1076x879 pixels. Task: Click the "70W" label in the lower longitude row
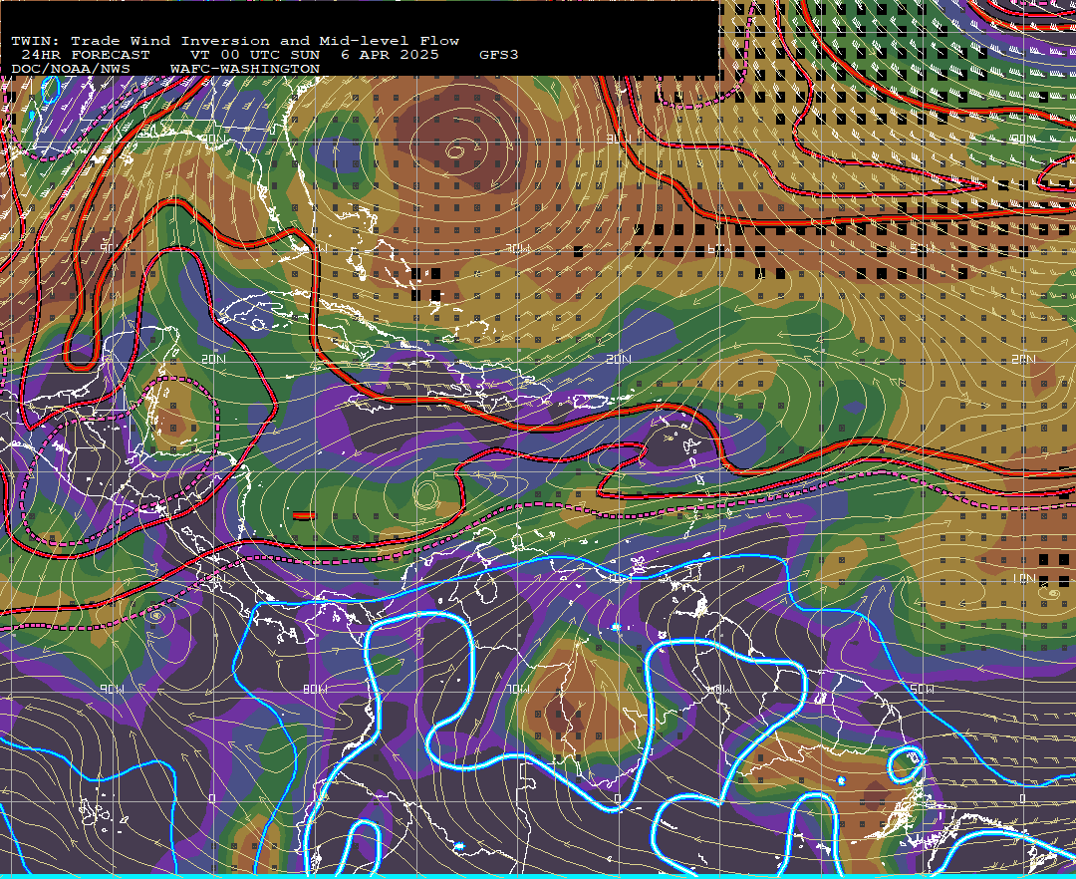coord(518,689)
